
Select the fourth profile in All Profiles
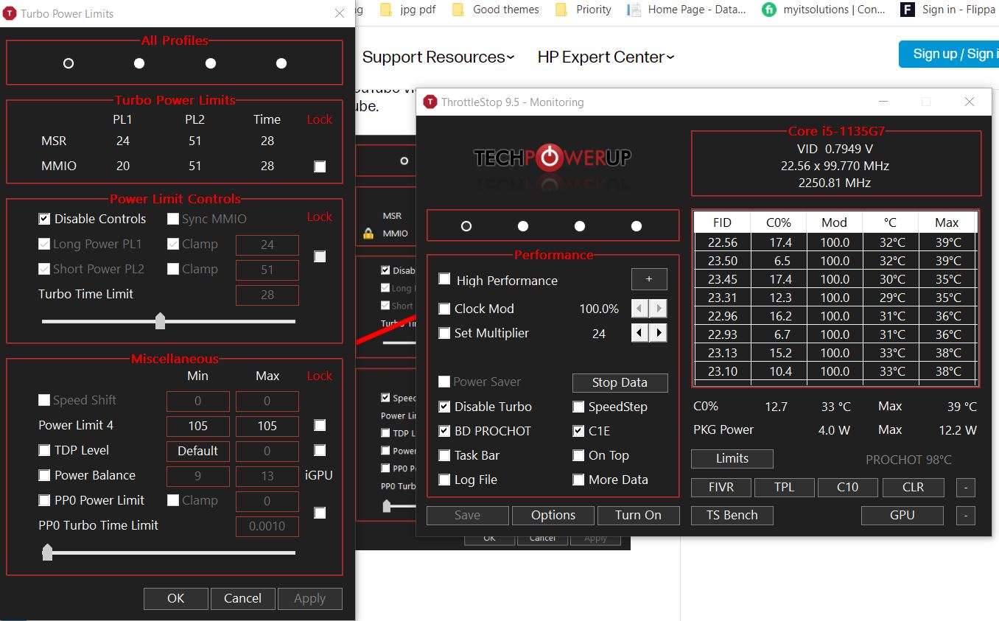tap(281, 63)
